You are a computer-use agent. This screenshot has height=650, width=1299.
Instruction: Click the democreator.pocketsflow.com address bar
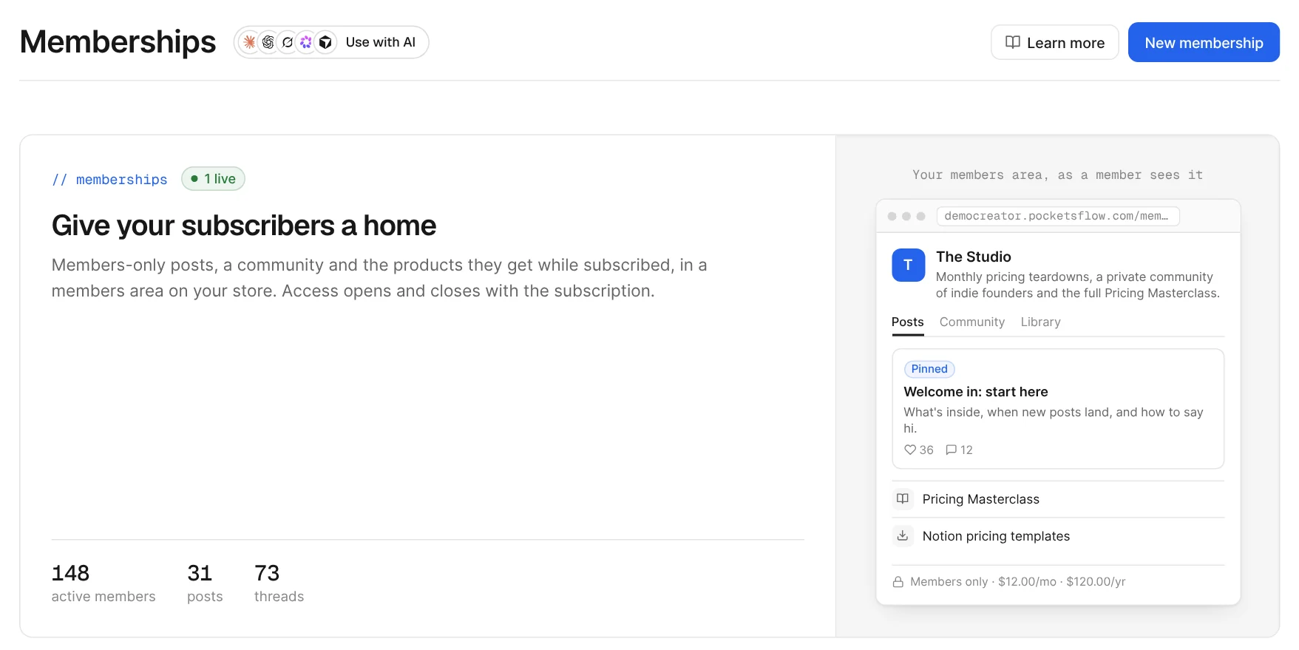1058,216
